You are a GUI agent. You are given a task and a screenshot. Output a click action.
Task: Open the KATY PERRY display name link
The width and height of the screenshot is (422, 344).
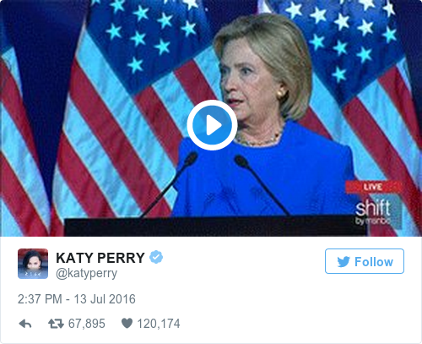(100, 258)
